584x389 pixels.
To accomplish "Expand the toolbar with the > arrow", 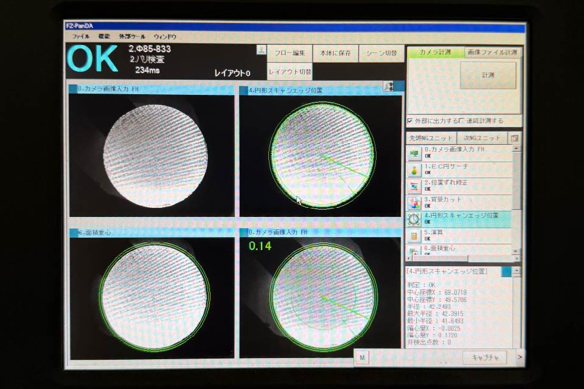I will (x=520, y=357).
